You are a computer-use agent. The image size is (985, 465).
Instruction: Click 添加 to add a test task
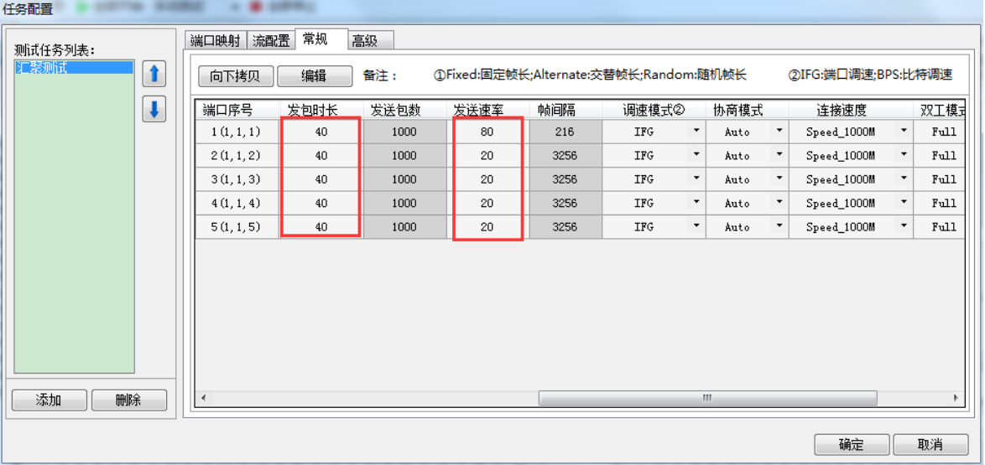point(50,400)
